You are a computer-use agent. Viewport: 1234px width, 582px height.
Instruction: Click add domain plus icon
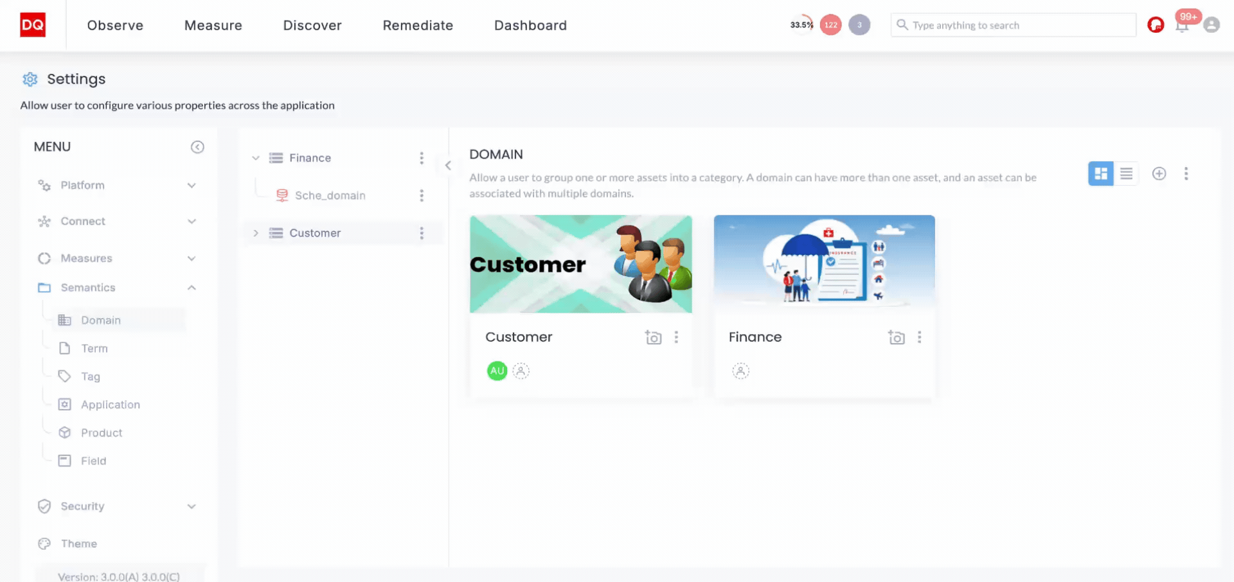coord(1159,173)
